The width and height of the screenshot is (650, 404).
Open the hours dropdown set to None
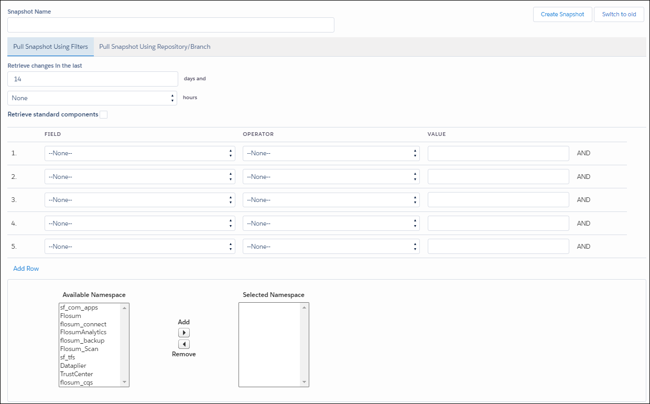92,98
